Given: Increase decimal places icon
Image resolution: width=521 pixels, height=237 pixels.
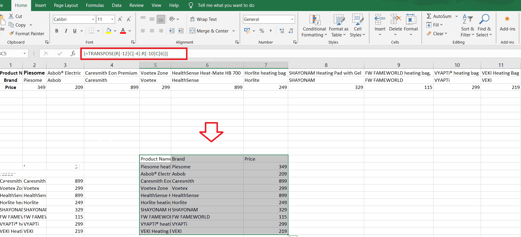Looking at the screenshot, I should pos(282,31).
